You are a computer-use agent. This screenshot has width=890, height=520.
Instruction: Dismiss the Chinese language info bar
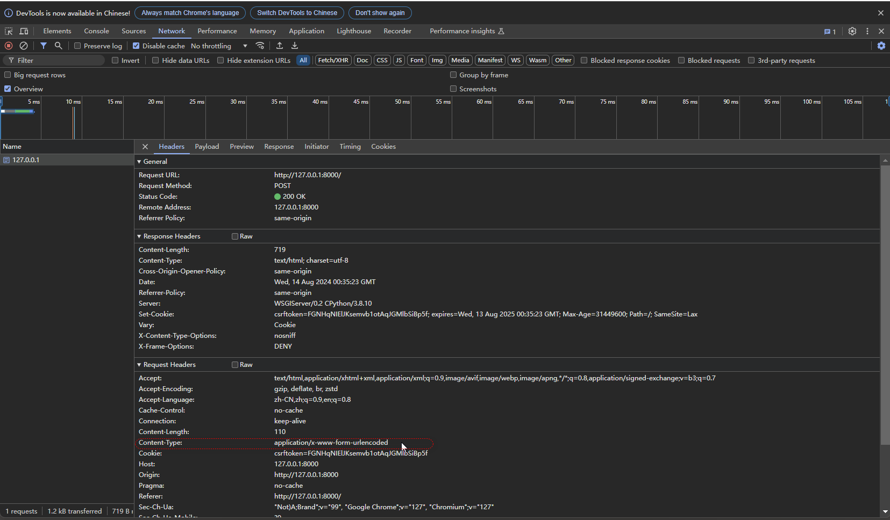[881, 13]
